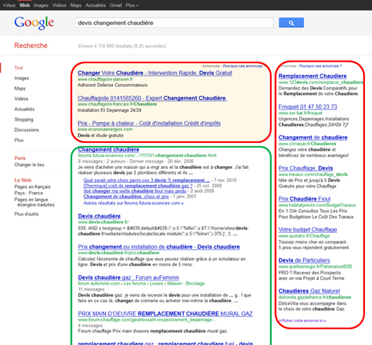Screen dimensions: 372x345
Task: Click 'Pourquoi ces annonces ?' above right ads
Action: click(x=320, y=66)
